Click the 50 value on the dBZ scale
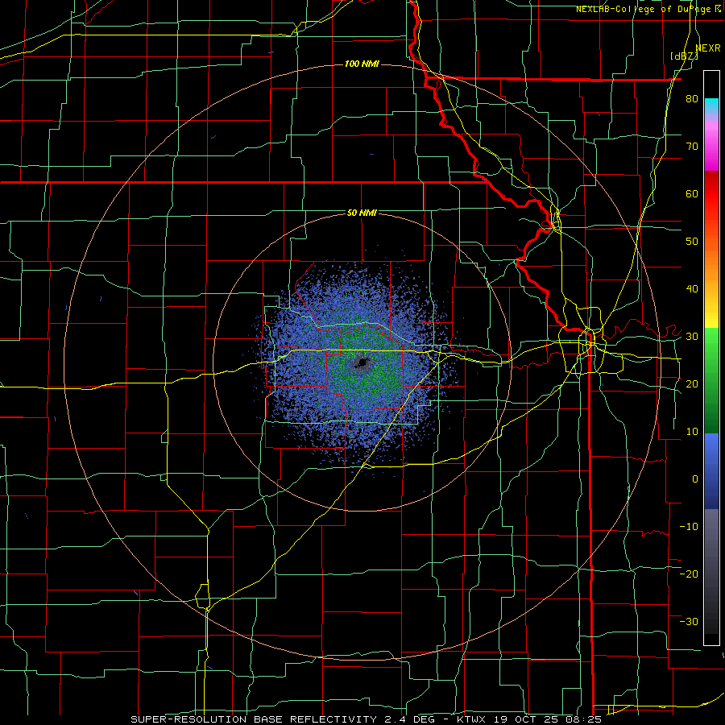The height and width of the screenshot is (725, 725). pyautogui.click(x=692, y=242)
